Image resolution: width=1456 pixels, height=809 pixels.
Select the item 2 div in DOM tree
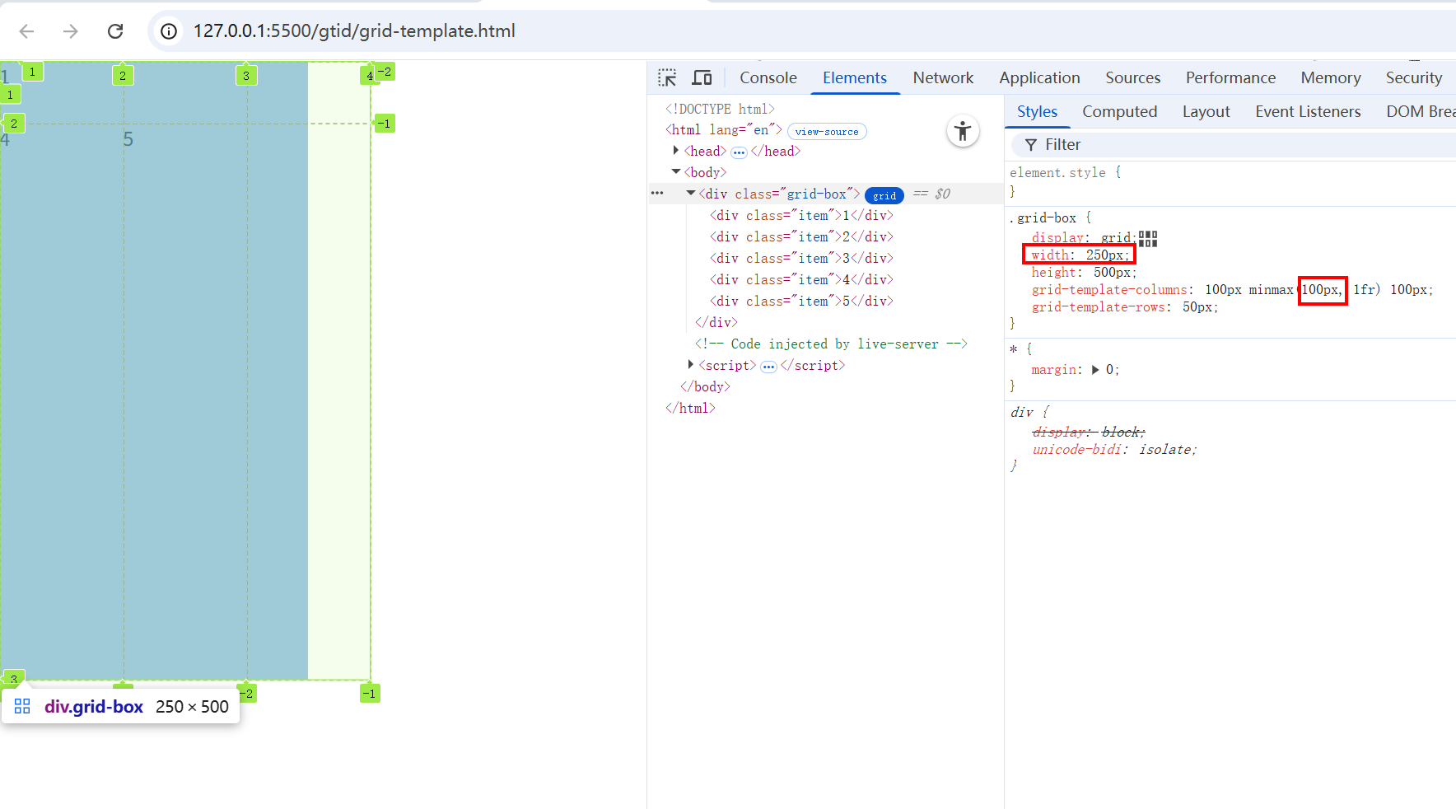[801, 236]
